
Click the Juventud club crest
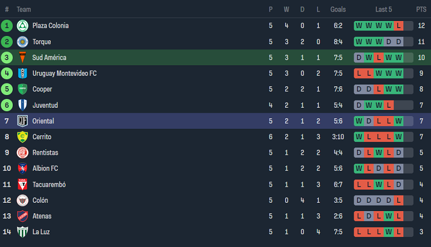tap(22, 105)
